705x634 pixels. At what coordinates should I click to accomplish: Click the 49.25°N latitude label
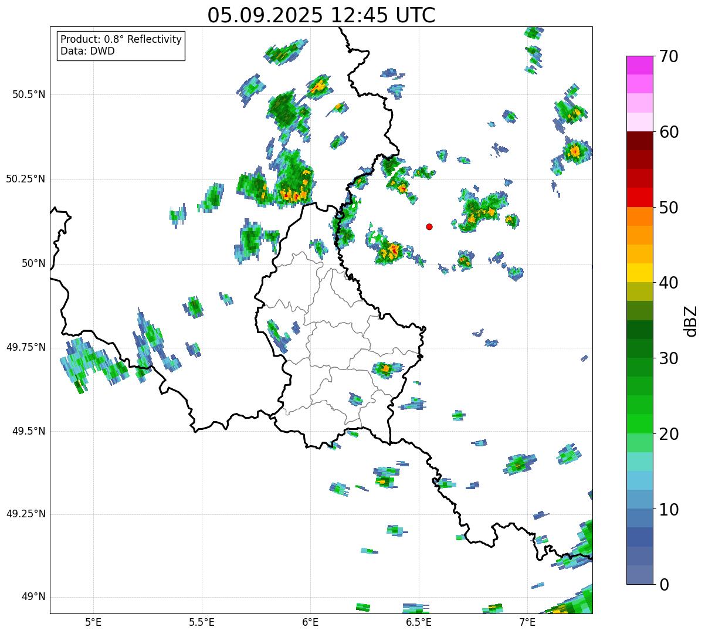coord(26,514)
